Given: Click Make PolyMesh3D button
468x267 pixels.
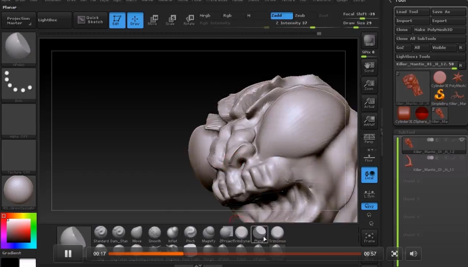Looking at the screenshot, I should pyautogui.click(x=439, y=29).
